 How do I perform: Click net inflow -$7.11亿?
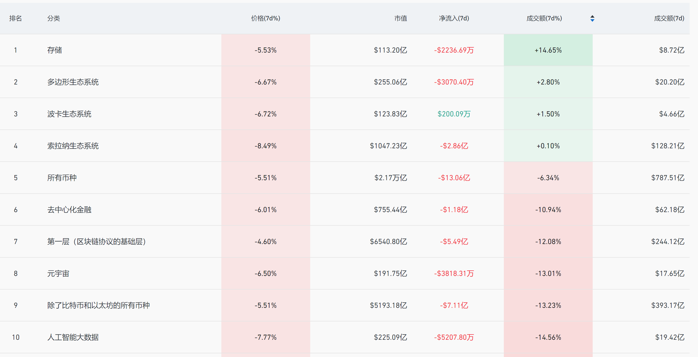click(454, 305)
